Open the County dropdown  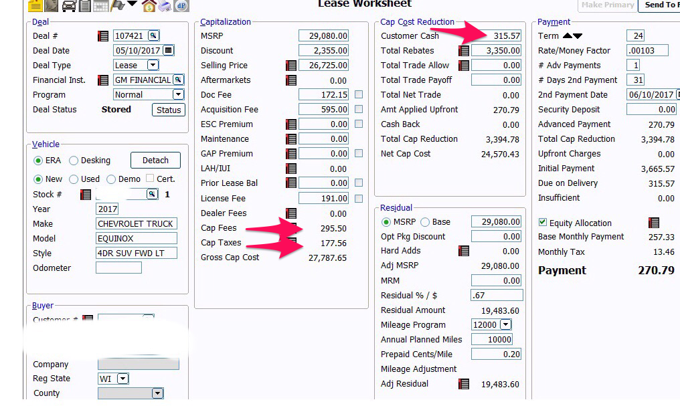point(157,393)
